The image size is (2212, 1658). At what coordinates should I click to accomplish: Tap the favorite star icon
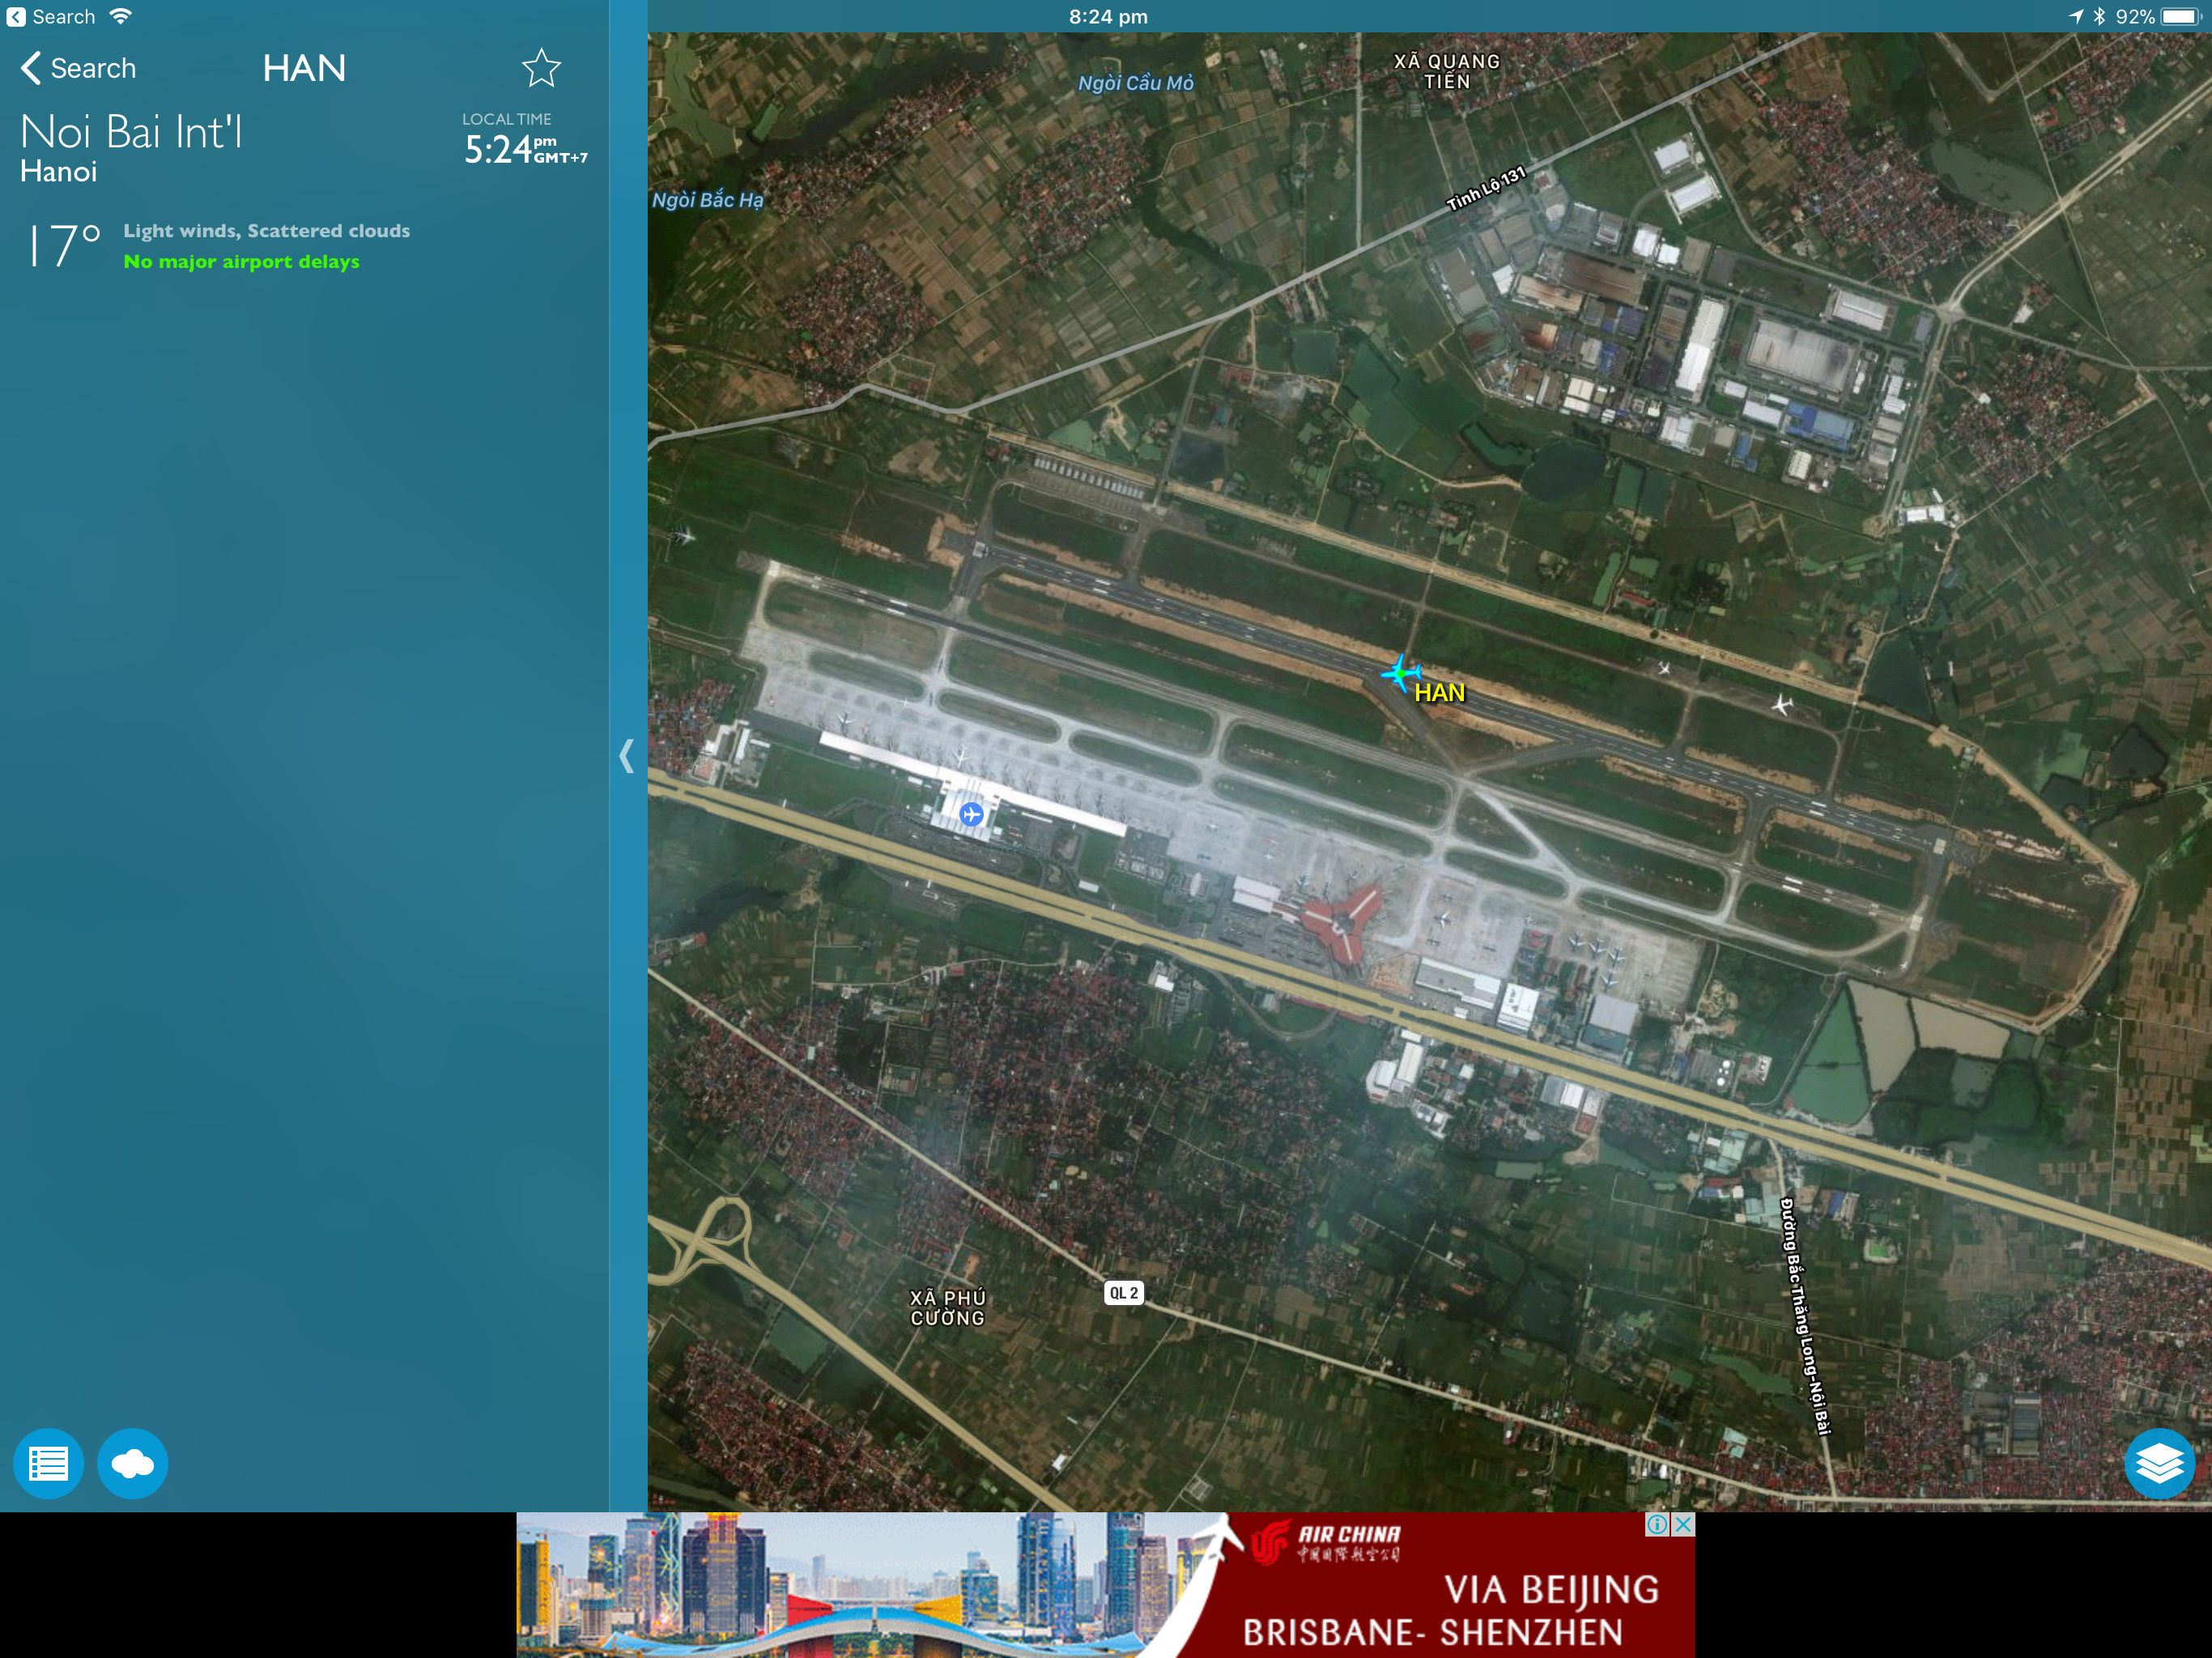point(541,68)
